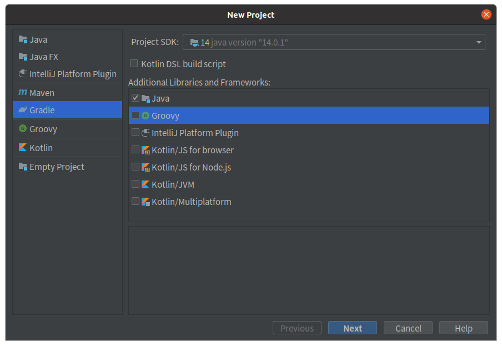
Task: Click the Help button
Action: pos(464,328)
